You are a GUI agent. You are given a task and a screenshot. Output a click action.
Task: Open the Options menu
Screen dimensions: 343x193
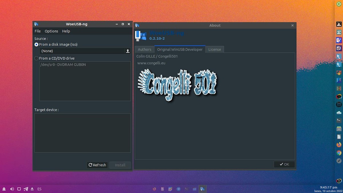[51, 31]
